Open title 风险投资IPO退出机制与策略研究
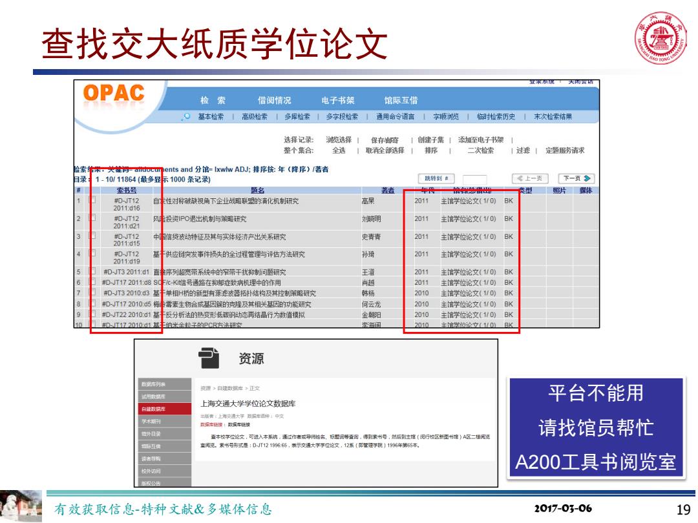Image resolution: width=698 pixels, height=523 pixels. 200,219
